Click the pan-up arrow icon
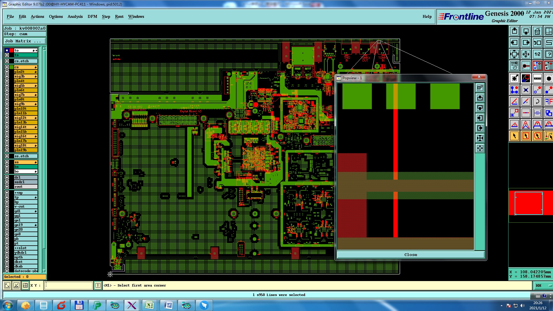 click(514, 31)
